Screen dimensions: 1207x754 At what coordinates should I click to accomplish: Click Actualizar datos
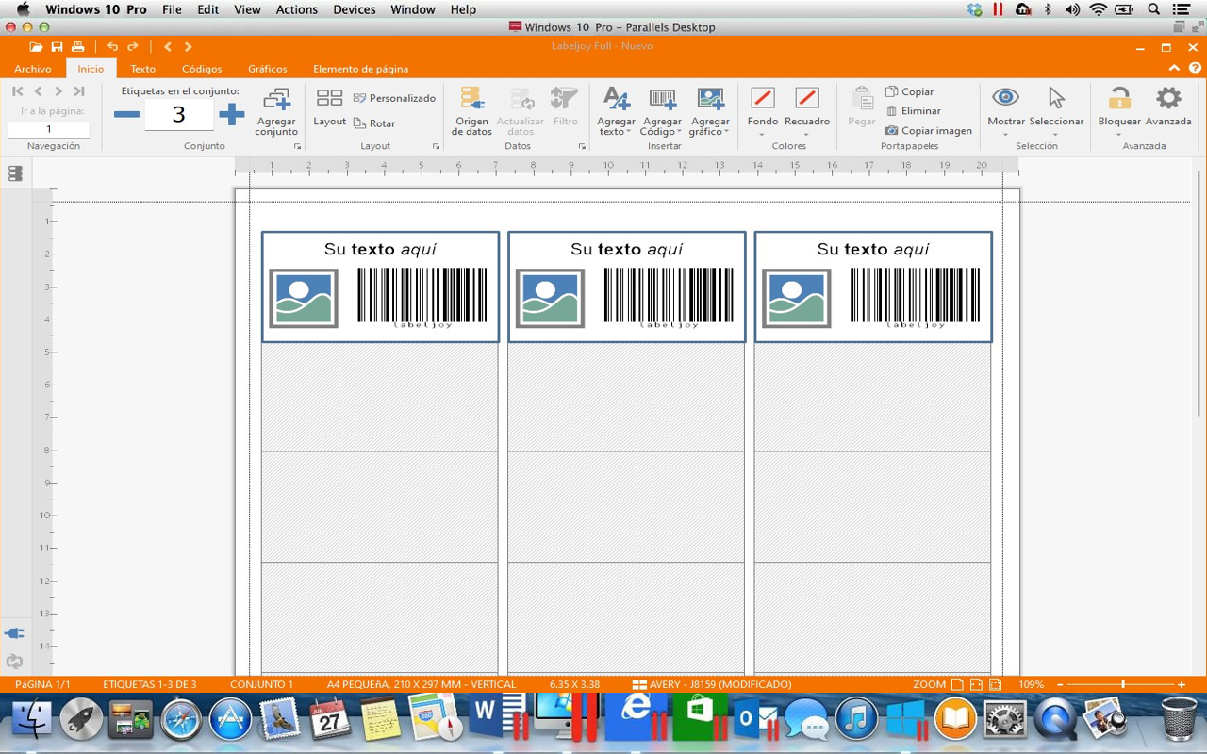pos(521,111)
